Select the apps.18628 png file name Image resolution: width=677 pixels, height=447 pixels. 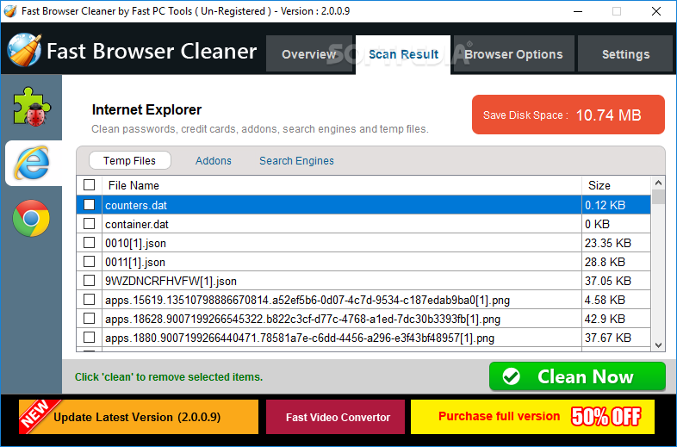[x=302, y=320]
